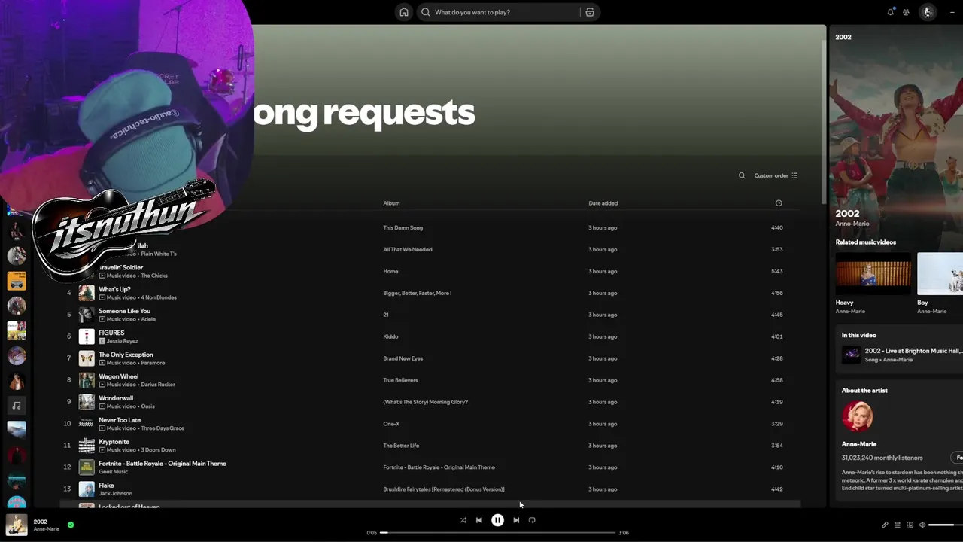Screen dimensions: 963x542
Task: Adjust the volume slider
Action: click(x=945, y=525)
